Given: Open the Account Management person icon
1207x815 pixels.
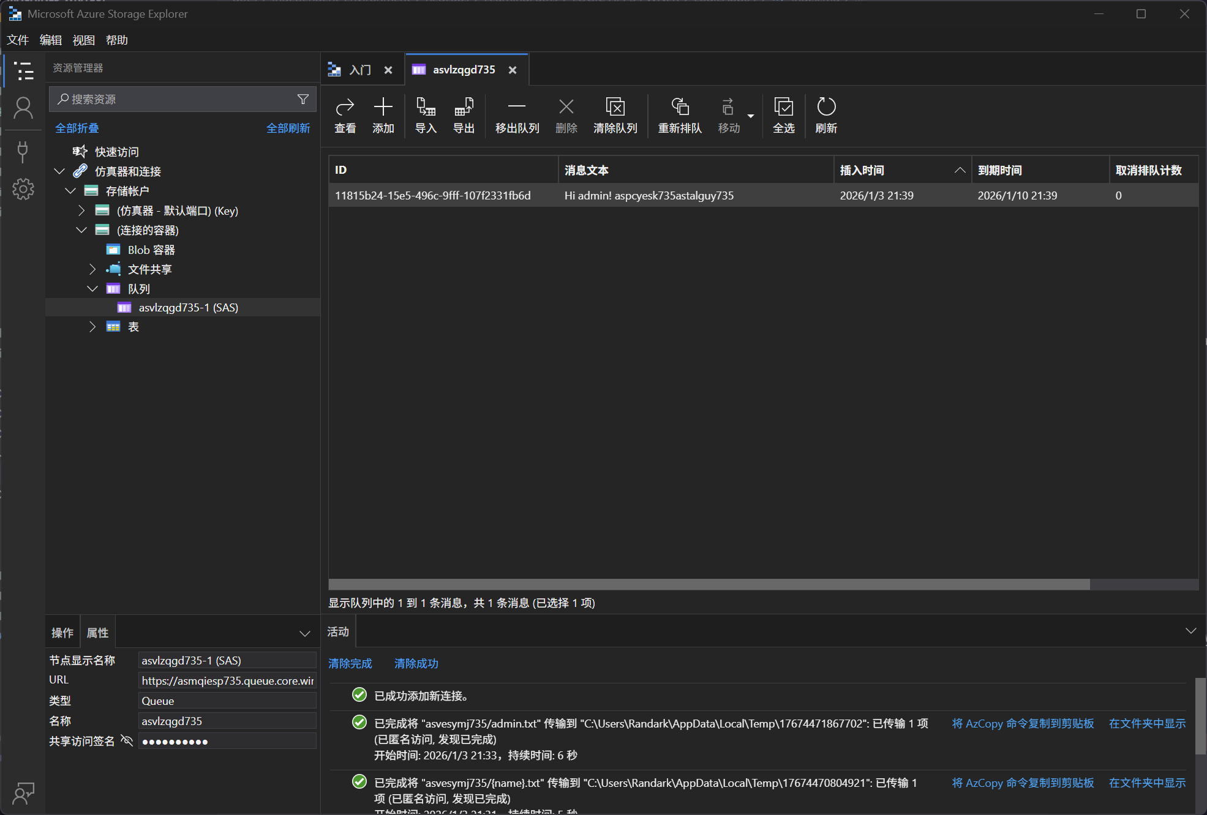Looking at the screenshot, I should [x=23, y=109].
